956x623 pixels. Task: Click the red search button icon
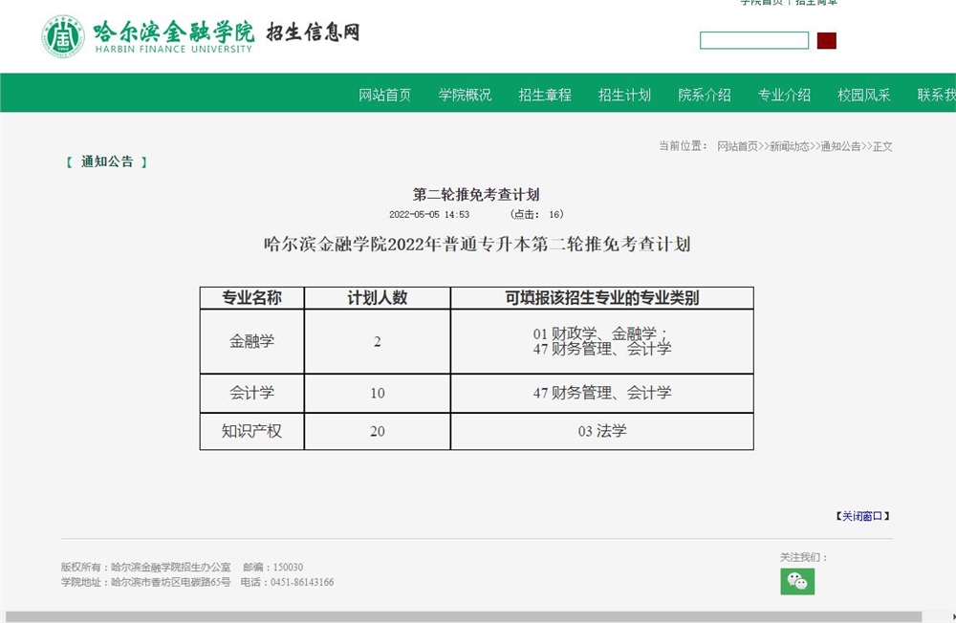pos(826,41)
